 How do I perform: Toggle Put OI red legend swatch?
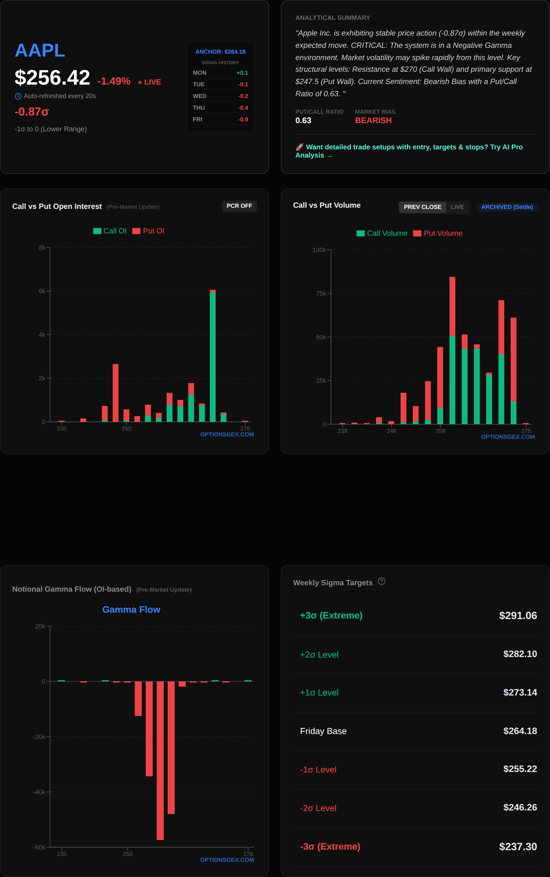136,231
